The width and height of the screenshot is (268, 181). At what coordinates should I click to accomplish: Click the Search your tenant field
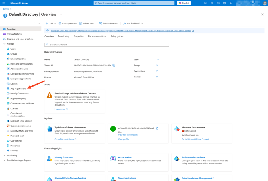click(107, 45)
